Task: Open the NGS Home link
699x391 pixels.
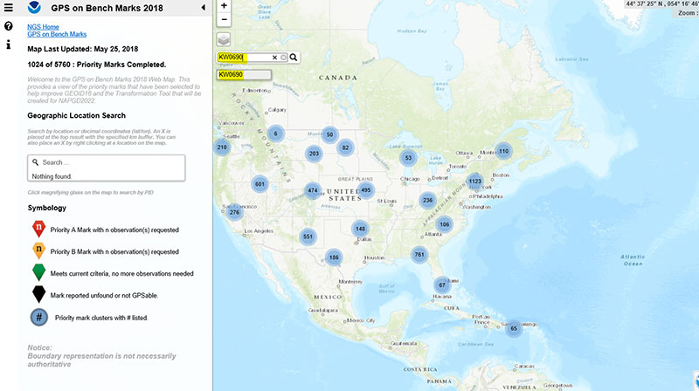Action: (x=44, y=27)
